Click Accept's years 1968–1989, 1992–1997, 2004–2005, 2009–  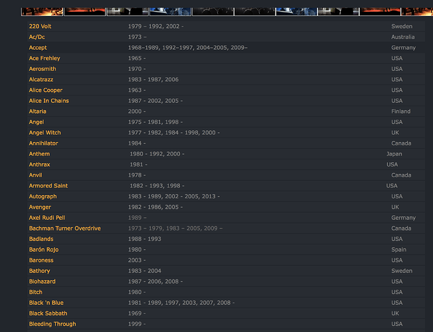(x=187, y=48)
